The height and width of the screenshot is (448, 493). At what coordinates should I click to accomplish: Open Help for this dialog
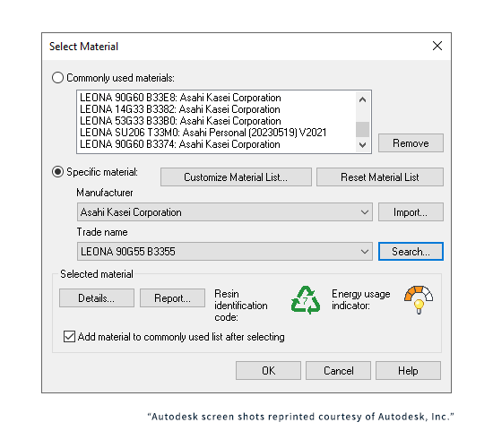pos(408,371)
